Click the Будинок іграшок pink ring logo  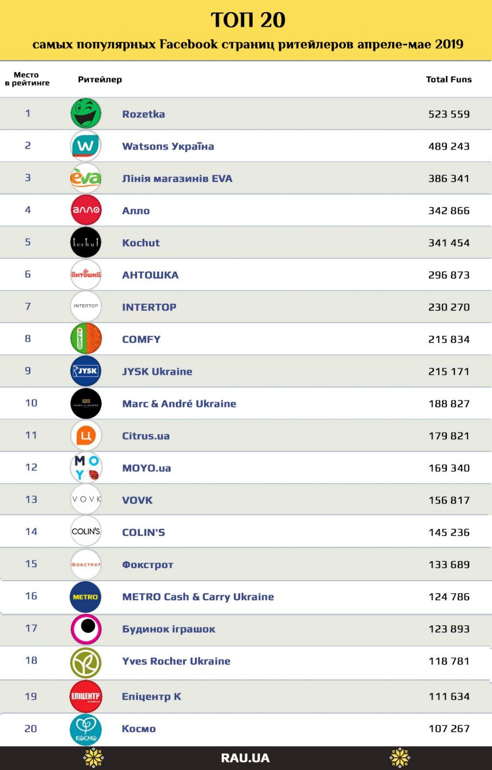86,629
